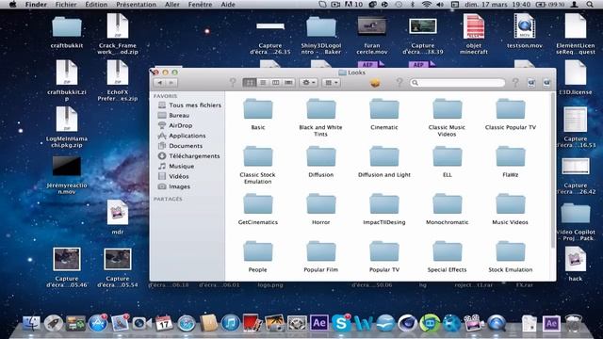
Task: Select the GetCinematics folder
Action: click(258, 204)
